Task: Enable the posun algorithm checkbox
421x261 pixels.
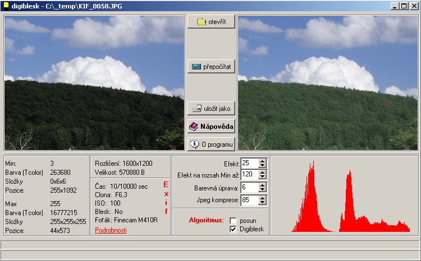Action: pyautogui.click(x=233, y=221)
